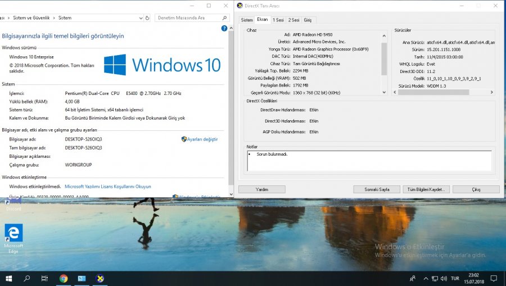Switch to the Control Panel taskbar window
The height and width of the screenshot is (286, 506).
pyautogui.click(x=82, y=278)
